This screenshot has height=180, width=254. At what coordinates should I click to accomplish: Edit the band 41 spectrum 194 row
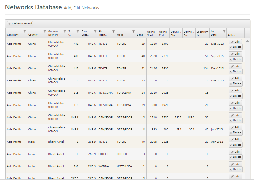click(235, 66)
